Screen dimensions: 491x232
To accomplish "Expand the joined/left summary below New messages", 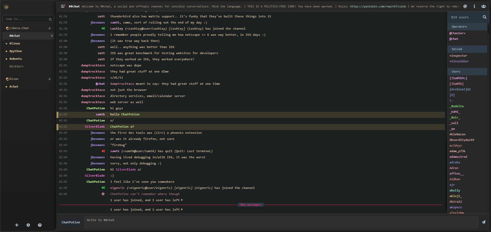I will (146, 210).
